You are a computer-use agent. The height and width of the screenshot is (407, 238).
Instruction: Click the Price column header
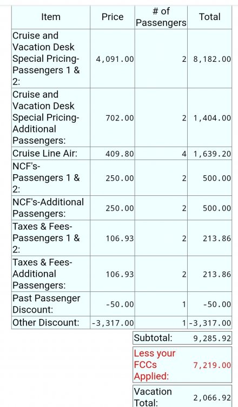point(113,17)
